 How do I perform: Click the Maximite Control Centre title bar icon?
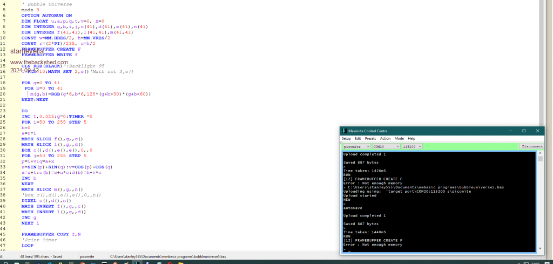click(x=343, y=131)
